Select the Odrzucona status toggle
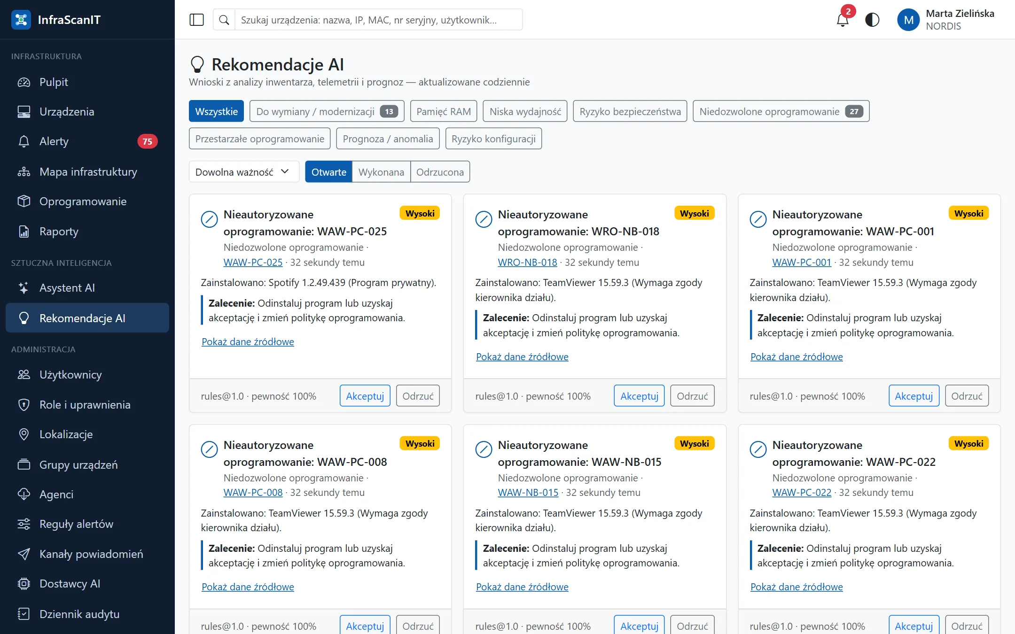Viewport: 1015px width, 634px height. tap(440, 172)
